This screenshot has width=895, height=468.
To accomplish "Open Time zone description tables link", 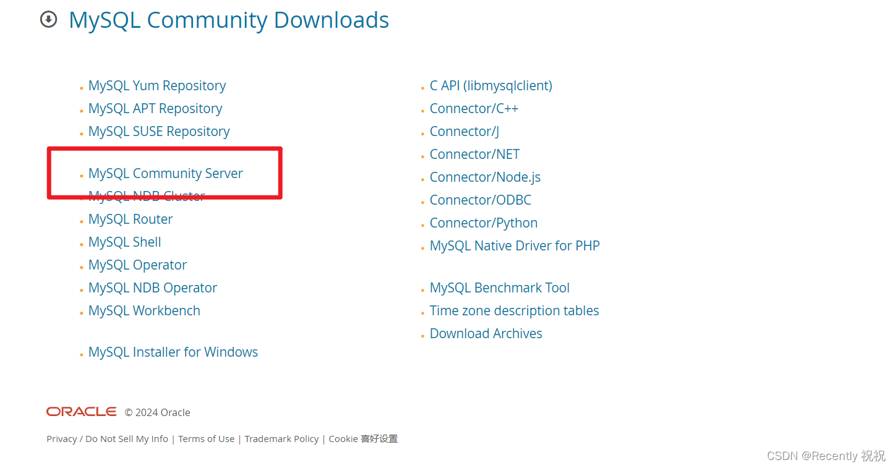I will coord(515,311).
